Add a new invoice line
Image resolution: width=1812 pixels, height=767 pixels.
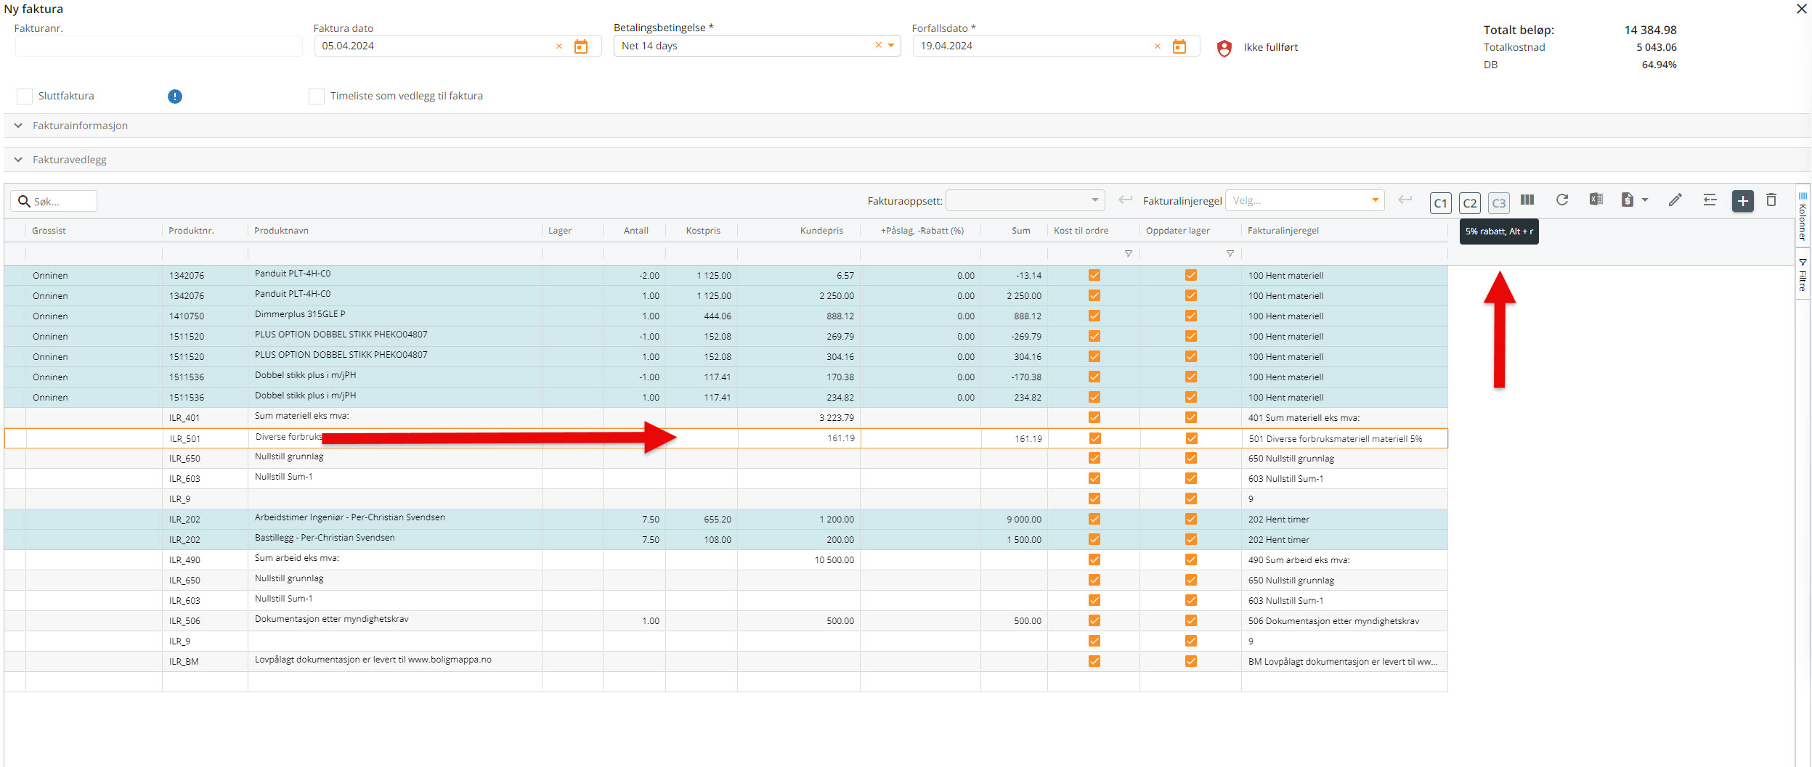tap(1742, 201)
